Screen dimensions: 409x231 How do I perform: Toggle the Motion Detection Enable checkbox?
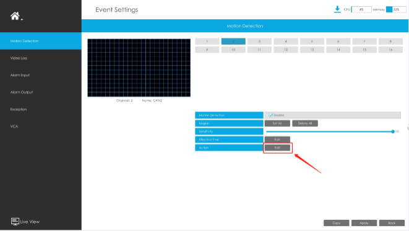click(x=271, y=115)
